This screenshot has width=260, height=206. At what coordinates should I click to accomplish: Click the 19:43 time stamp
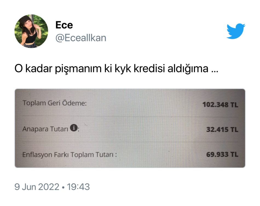(x=78, y=187)
